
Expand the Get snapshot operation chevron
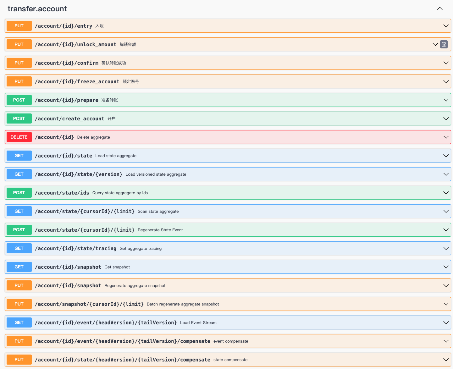(x=445, y=267)
